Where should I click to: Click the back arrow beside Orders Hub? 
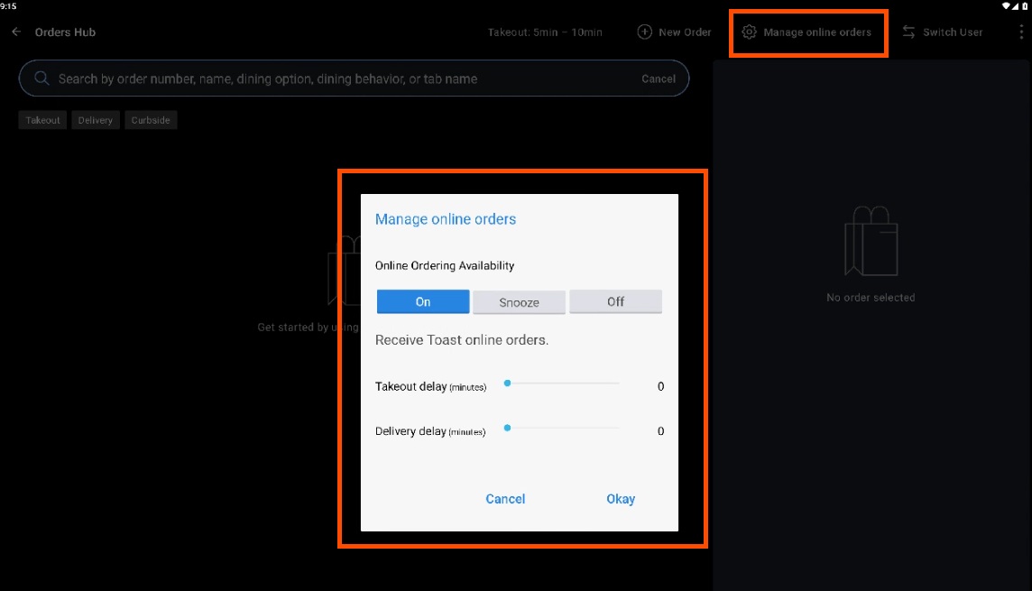[16, 32]
